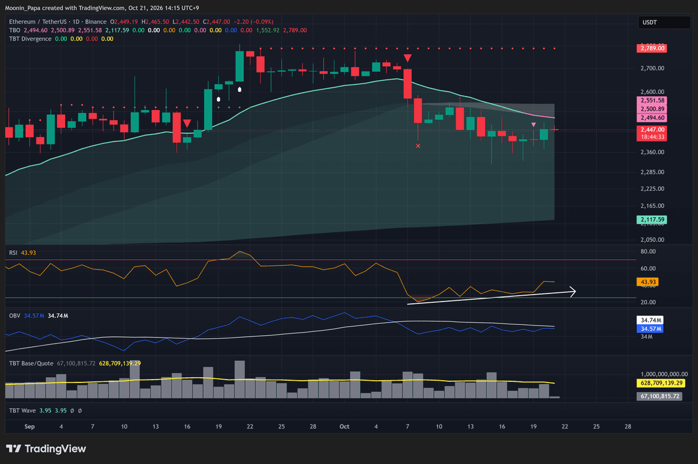This screenshot has height=464, width=698.
Task: Click the small pink triangle marker near October 19
Action: 534,125
